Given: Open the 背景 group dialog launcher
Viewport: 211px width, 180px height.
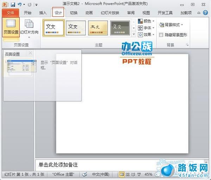Looking at the screenshot, I should click(187, 45).
